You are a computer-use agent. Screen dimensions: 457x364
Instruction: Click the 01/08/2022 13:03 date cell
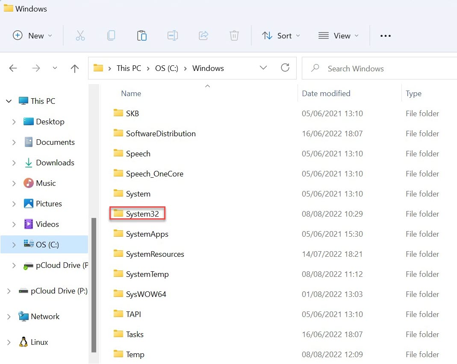(x=332, y=294)
